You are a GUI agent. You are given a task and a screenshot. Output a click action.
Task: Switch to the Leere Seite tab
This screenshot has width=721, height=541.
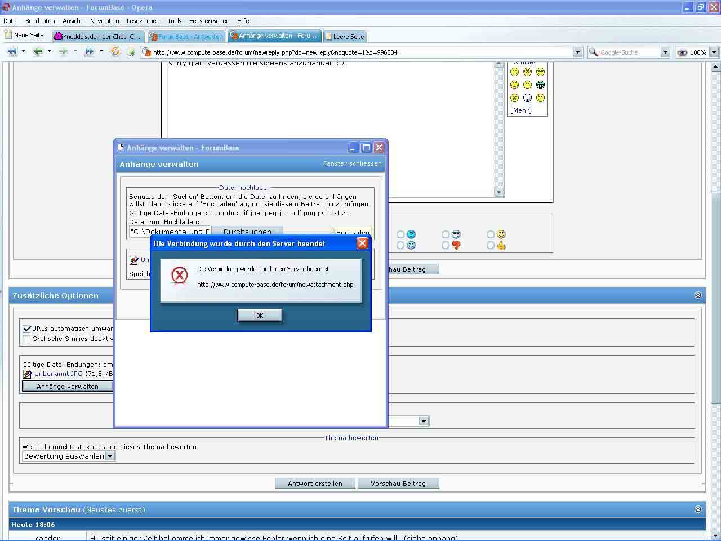[344, 36]
